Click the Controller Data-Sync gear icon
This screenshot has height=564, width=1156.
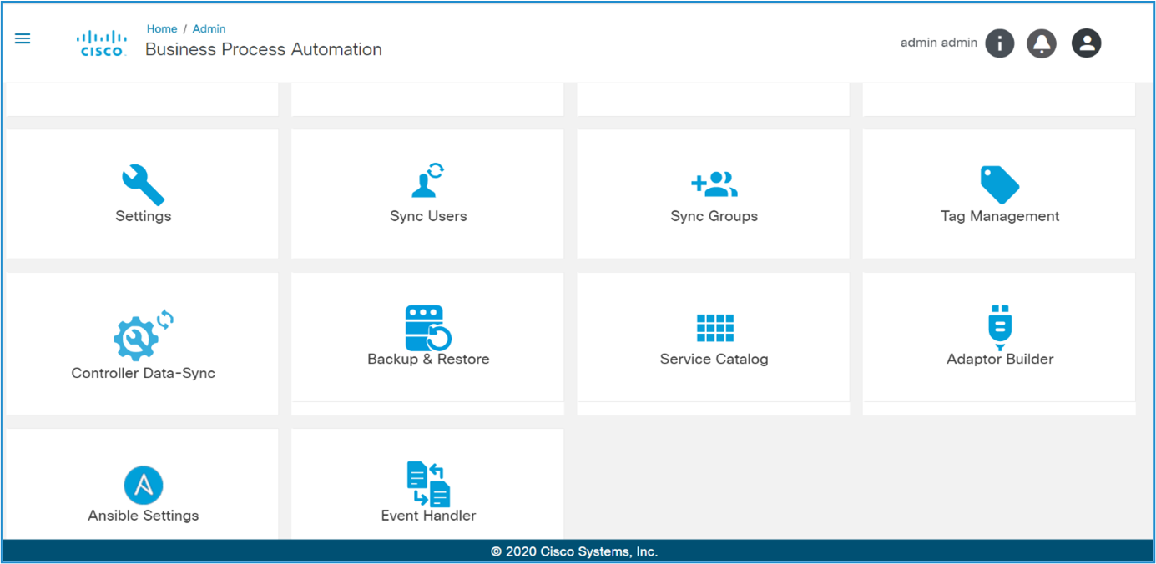144,335
